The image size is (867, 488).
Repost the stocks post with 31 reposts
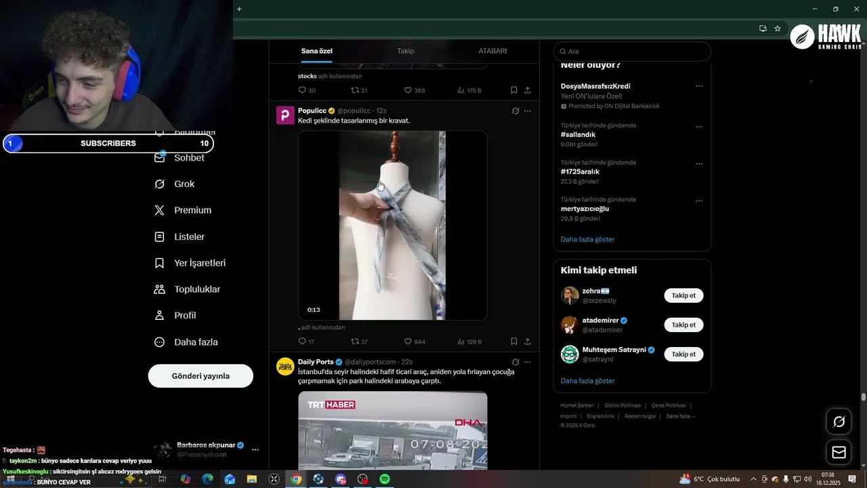[359, 90]
